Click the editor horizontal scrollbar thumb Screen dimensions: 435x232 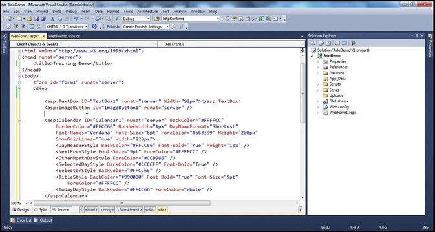pyautogui.click(x=122, y=203)
